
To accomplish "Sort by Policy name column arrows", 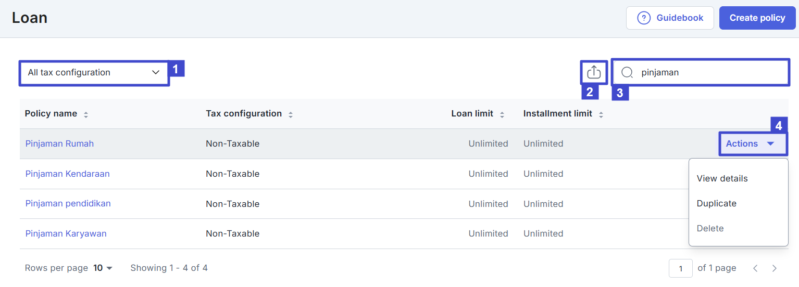I will click(86, 114).
